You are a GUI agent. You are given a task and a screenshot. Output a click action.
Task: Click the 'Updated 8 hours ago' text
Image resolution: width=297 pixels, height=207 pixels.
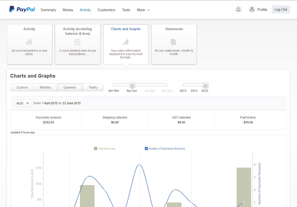[22, 132]
